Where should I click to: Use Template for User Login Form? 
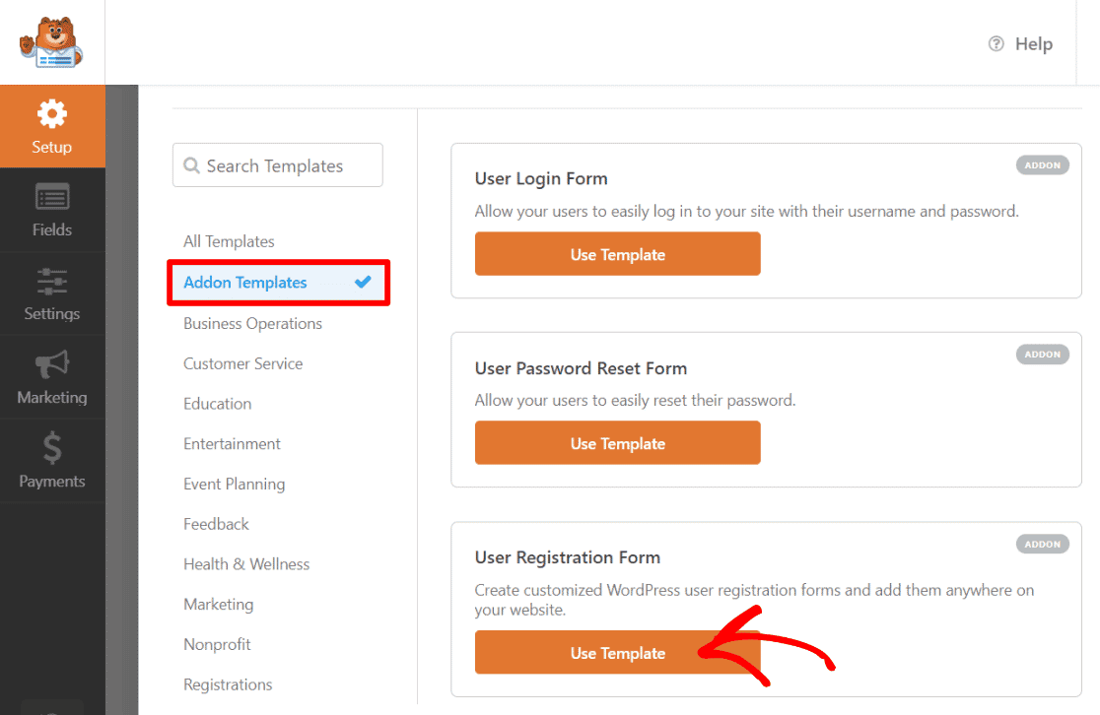[x=617, y=254]
